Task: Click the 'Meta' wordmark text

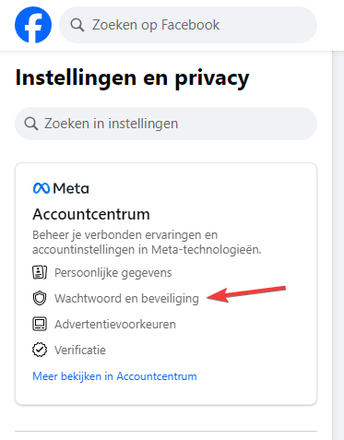Action: click(x=71, y=188)
